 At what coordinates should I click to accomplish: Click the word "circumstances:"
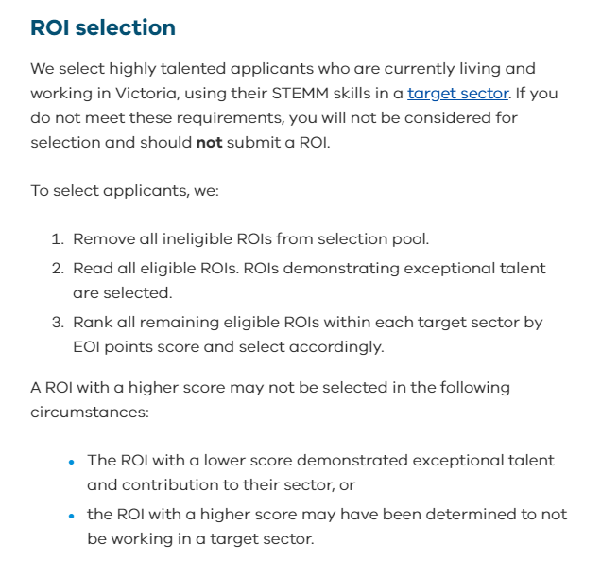90,413
